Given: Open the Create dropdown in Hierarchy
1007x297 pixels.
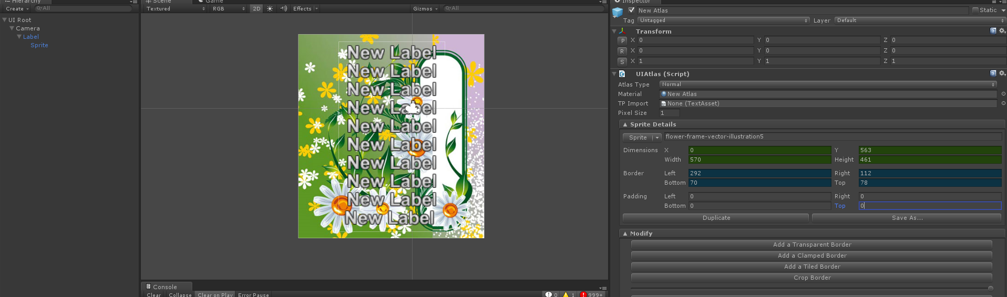Looking at the screenshot, I should point(17,9).
